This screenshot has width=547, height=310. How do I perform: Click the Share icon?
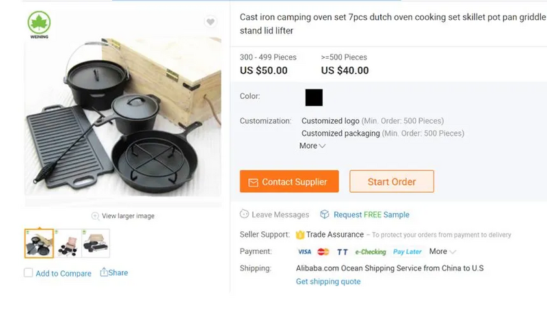pyautogui.click(x=104, y=272)
